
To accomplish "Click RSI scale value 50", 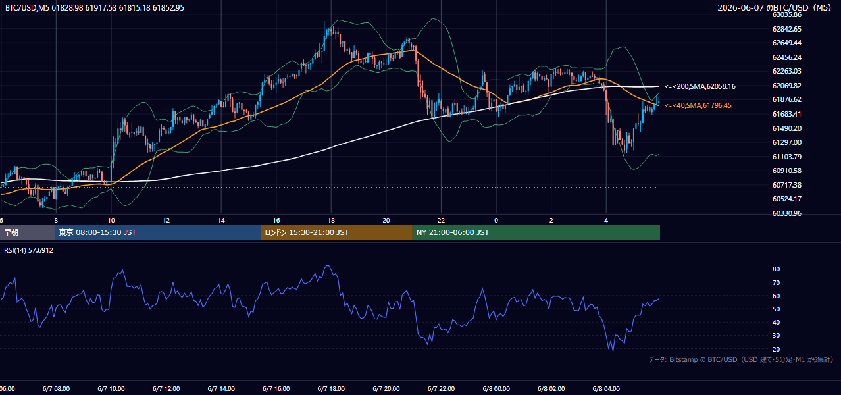I will click(x=776, y=309).
